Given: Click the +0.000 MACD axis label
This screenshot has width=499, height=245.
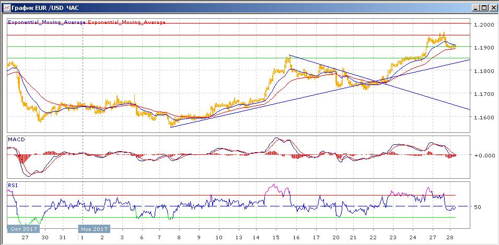Looking at the screenshot, I should [x=483, y=155].
